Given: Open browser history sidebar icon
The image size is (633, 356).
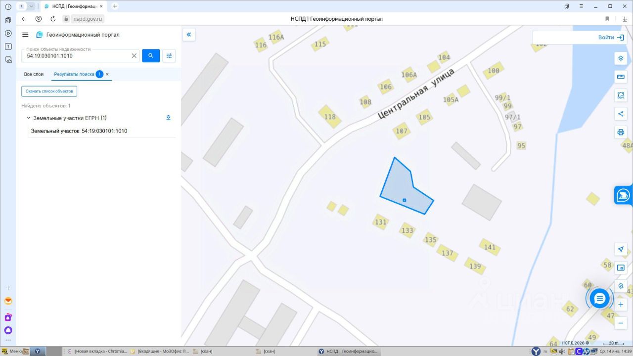Looking at the screenshot, I should pos(8,6).
